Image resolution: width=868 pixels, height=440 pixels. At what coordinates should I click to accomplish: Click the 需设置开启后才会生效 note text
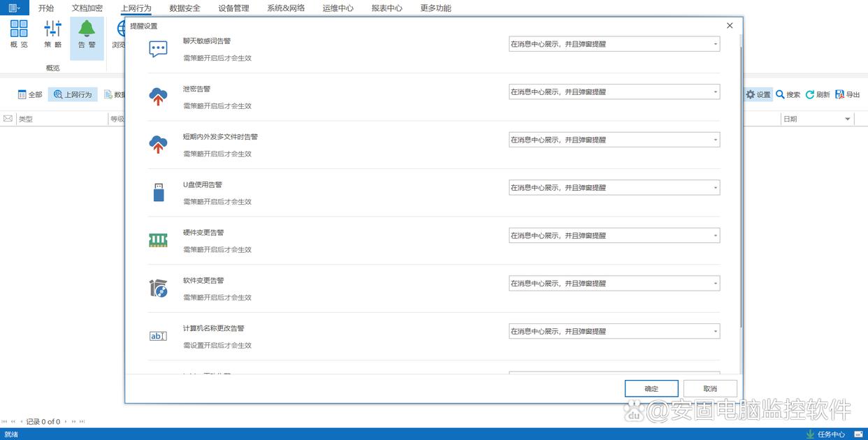click(x=217, y=346)
